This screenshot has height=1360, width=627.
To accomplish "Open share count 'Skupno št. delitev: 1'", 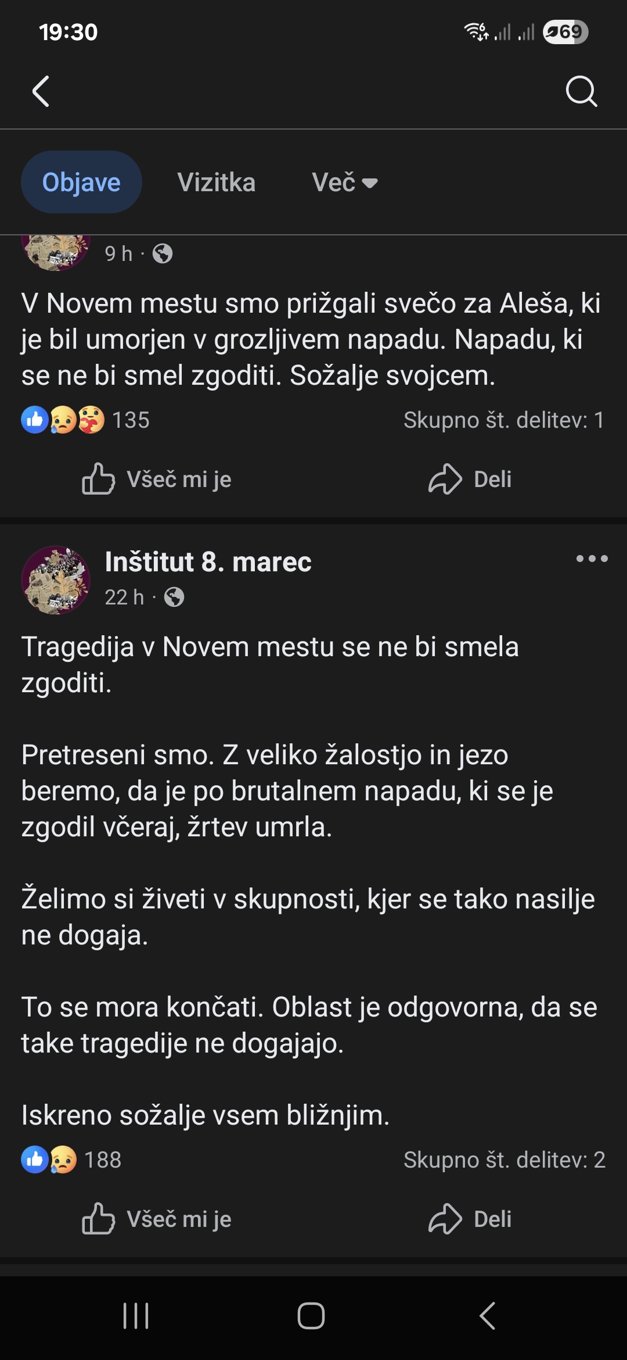I will tap(503, 420).
